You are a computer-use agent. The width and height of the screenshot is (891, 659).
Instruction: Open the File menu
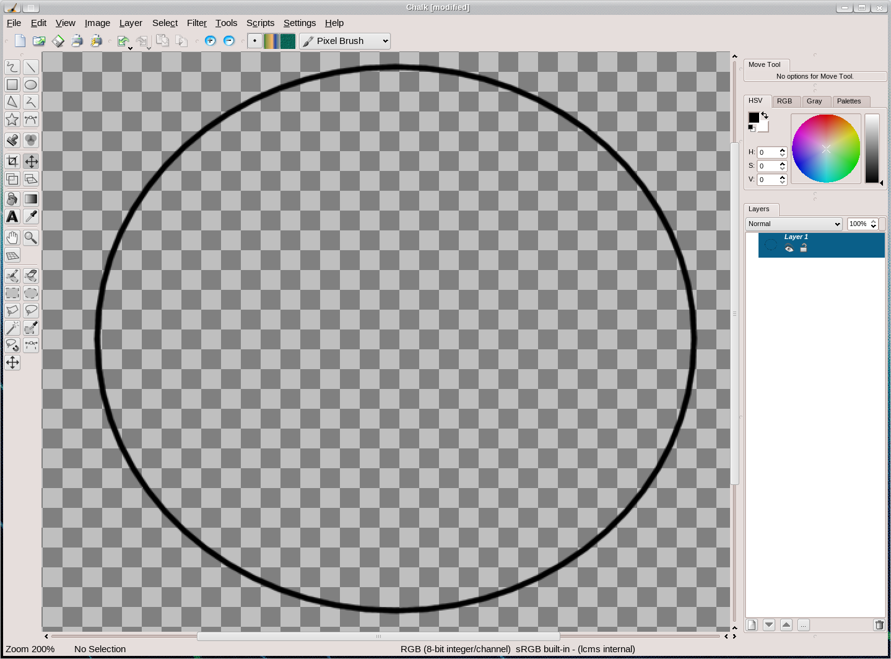14,23
